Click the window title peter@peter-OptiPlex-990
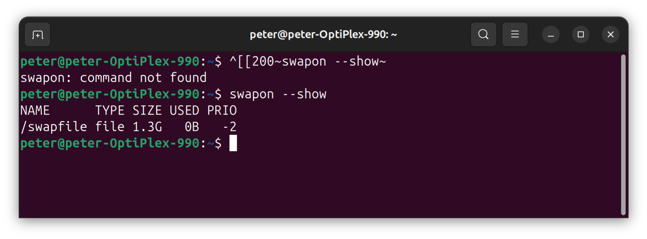This screenshot has width=647, height=239. tap(323, 35)
